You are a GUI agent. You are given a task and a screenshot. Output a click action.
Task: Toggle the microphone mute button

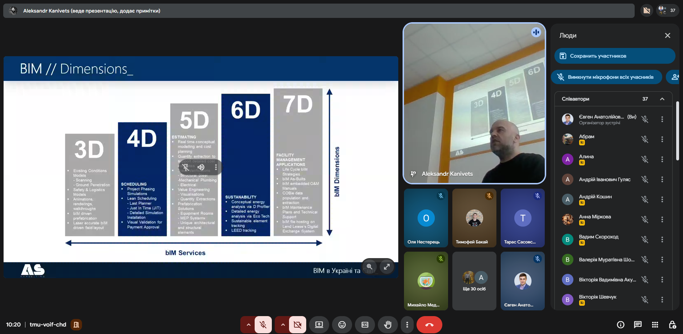(x=263, y=325)
